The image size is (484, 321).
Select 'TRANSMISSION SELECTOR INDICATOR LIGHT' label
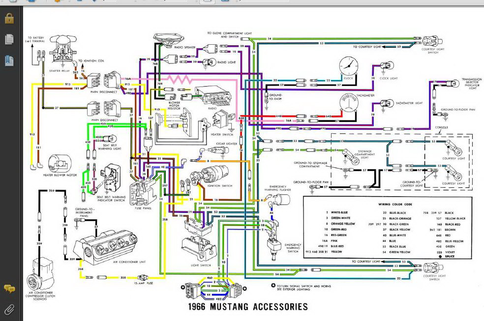coord(472,84)
